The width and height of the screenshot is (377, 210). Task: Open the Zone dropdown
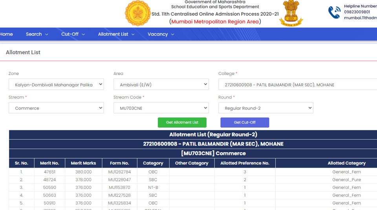point(56,84)
